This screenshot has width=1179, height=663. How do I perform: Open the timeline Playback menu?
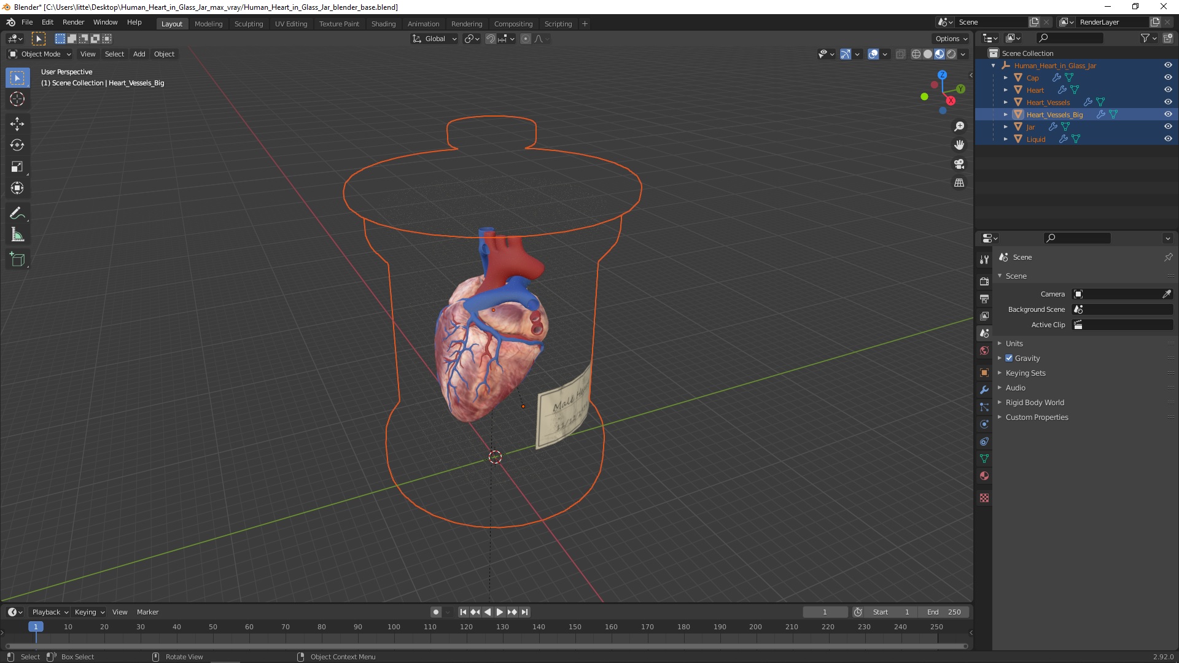50,612
